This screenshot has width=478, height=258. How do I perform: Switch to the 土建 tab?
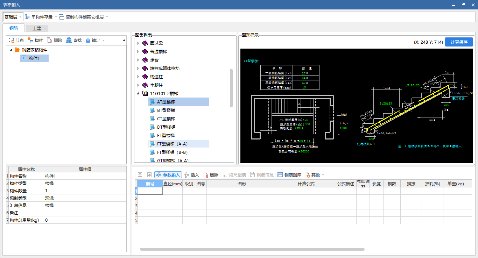[x=37, y=29]
